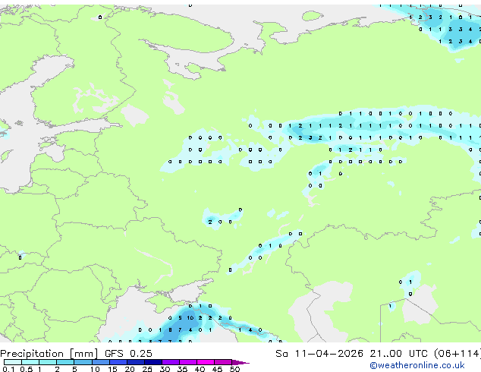Click the 'GFS 0.25' model label
The image size is (481, 372).
[x=128, y=354]
